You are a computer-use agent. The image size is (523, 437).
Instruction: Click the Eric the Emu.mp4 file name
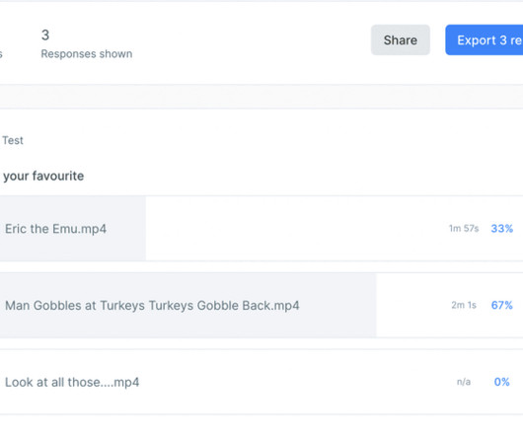coord(55,229)
